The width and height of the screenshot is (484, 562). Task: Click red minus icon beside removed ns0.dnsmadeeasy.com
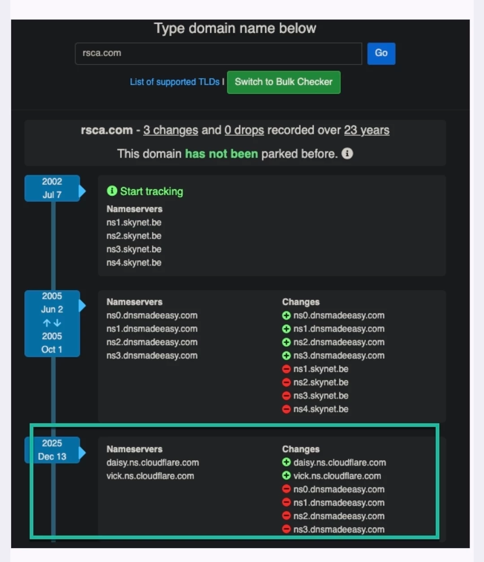coord(286,489)
